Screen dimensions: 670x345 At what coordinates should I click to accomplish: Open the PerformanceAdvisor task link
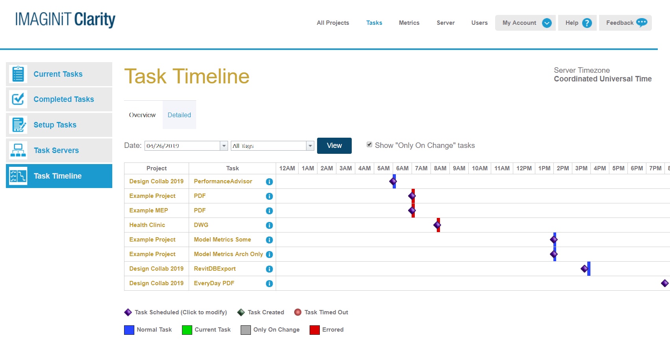click(x=223, y=181)
